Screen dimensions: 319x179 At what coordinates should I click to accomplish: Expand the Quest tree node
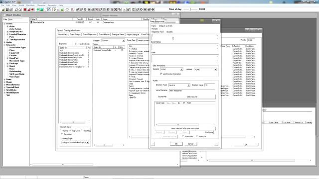tap(7, 66)
